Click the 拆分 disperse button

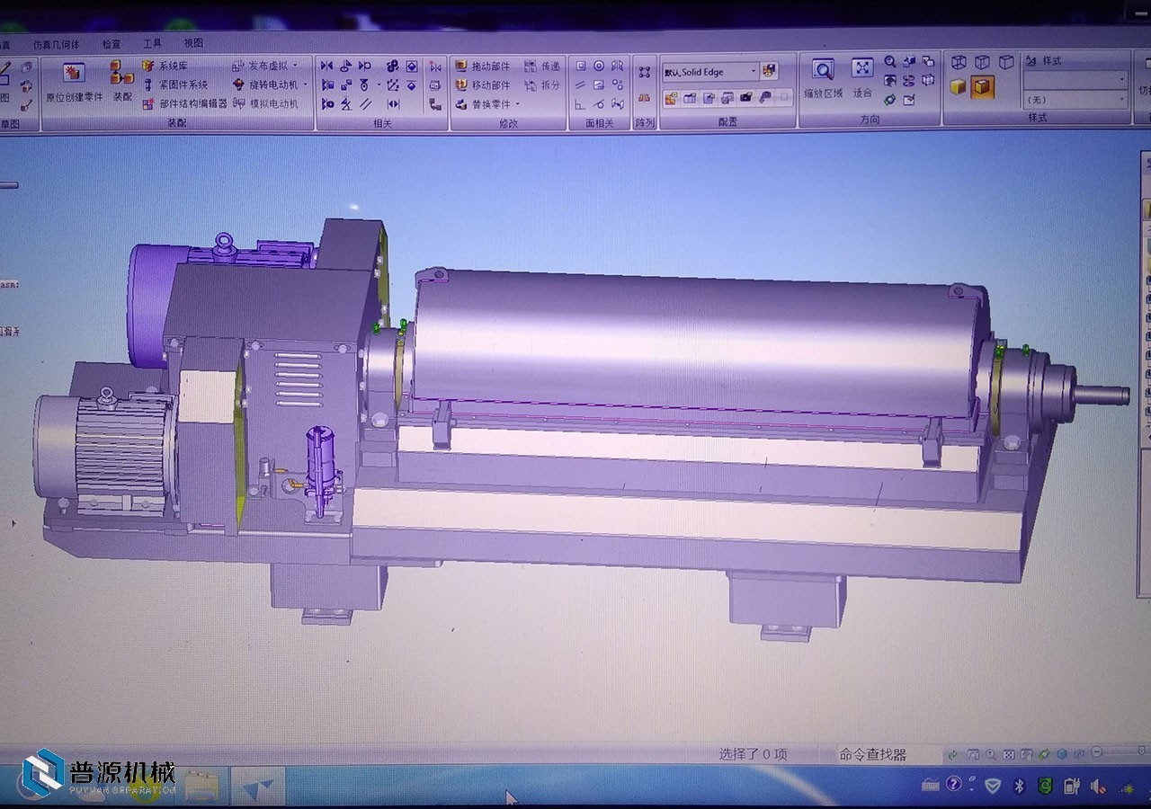[x=542, y=85]
